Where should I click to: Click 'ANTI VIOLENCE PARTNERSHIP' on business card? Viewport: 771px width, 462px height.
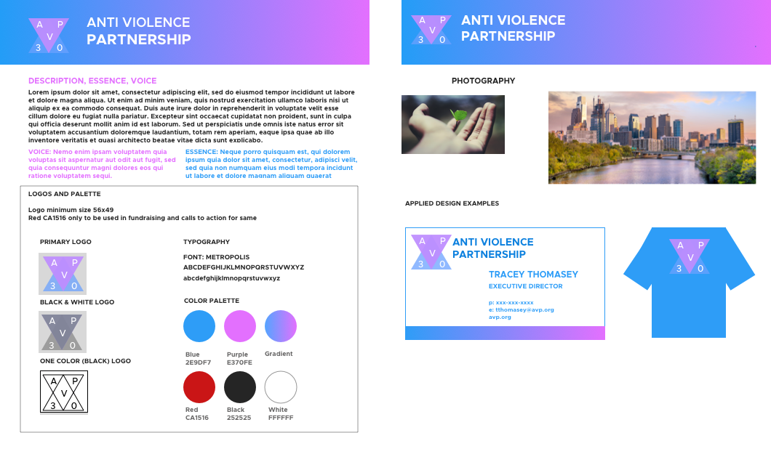(x=492, y=248)
